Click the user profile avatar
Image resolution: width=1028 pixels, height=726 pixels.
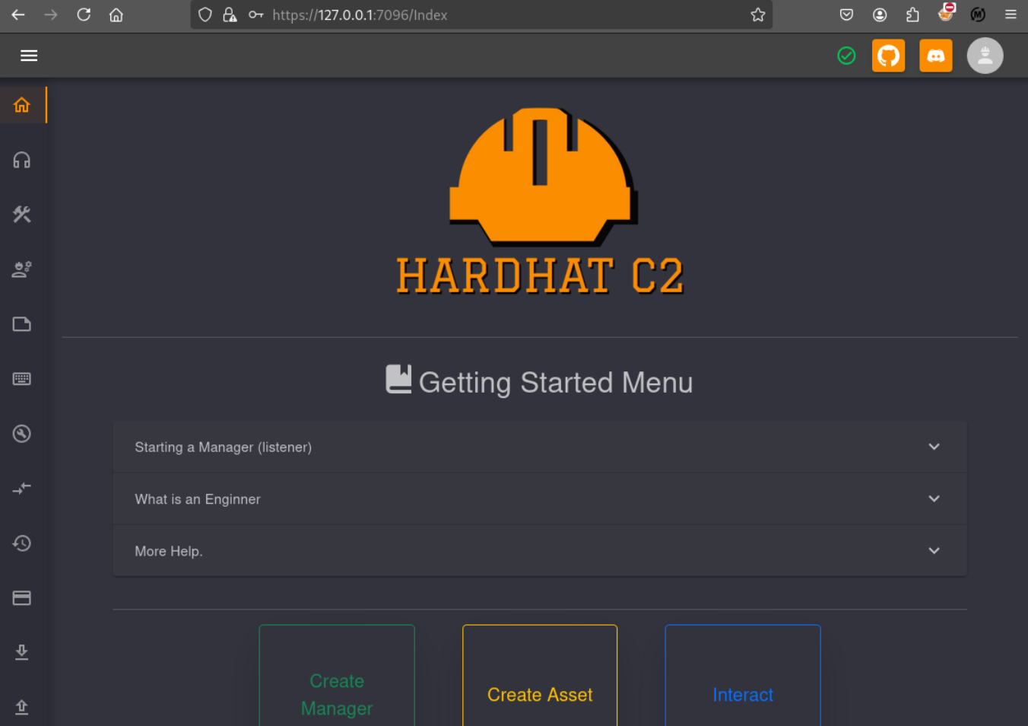coord(985,56)
